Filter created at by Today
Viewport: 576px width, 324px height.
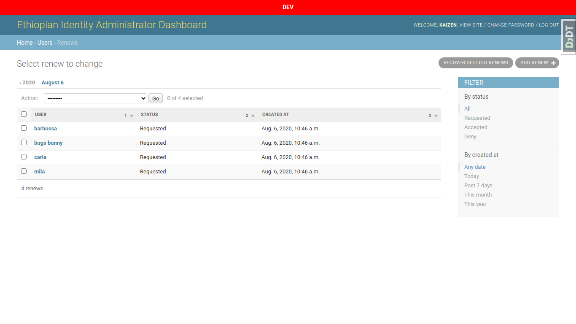click(471, 176)
